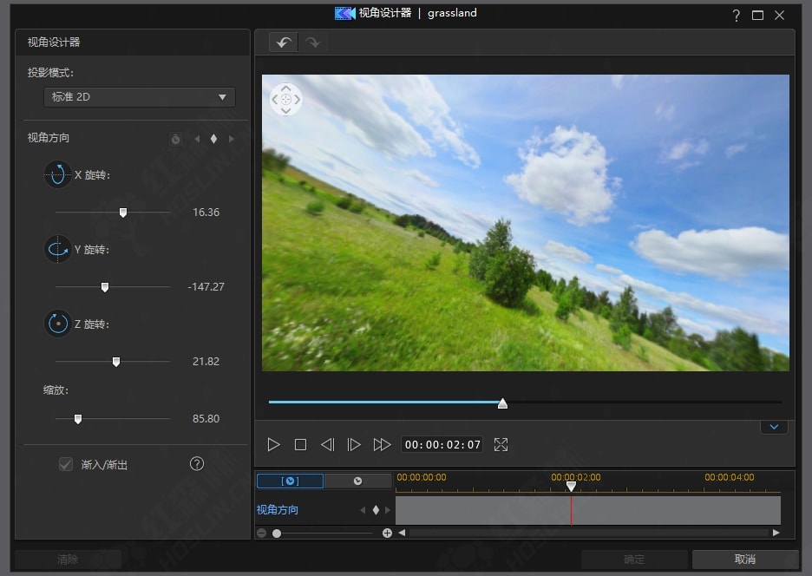812x576 pixels.
Task: Click the redo arrow in the toolbar
Action: pyautogui.click(x=312, y=43)
